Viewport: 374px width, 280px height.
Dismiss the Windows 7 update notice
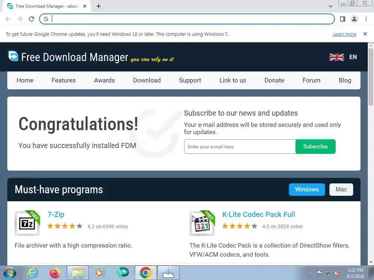[365, 34]
